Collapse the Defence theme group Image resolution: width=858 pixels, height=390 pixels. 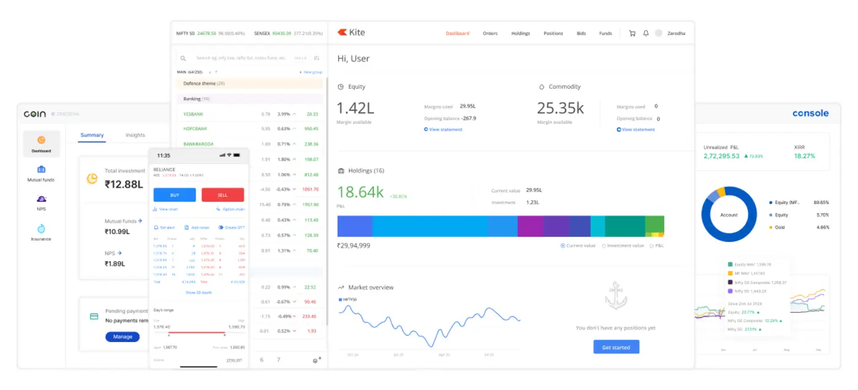pos(249,83)
